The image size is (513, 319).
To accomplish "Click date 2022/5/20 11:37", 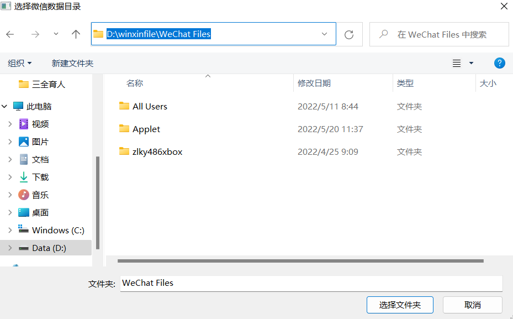I will point(330,129).
